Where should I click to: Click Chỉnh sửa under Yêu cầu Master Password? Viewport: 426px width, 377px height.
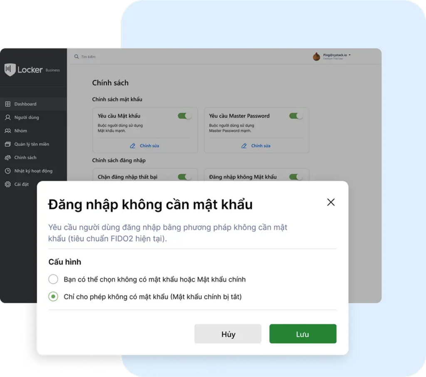[x=256, y=146]
